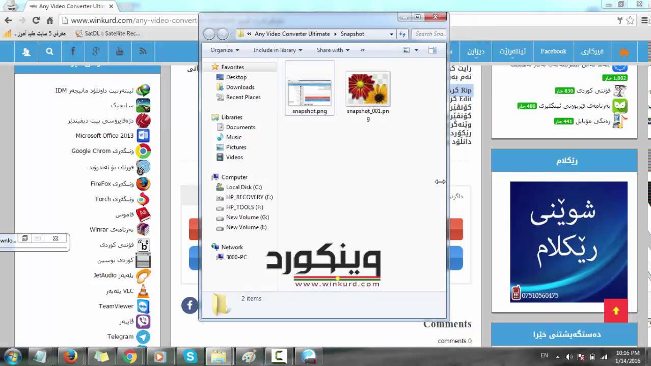Click the Search Snapshot input field
Image resolution: width=651 pixels, height=366 pixels.
428,34
